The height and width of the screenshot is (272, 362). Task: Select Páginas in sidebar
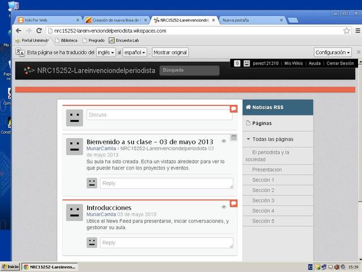click(278, 124)
